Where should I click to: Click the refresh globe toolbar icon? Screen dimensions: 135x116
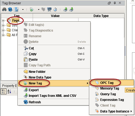pos(10,9)
